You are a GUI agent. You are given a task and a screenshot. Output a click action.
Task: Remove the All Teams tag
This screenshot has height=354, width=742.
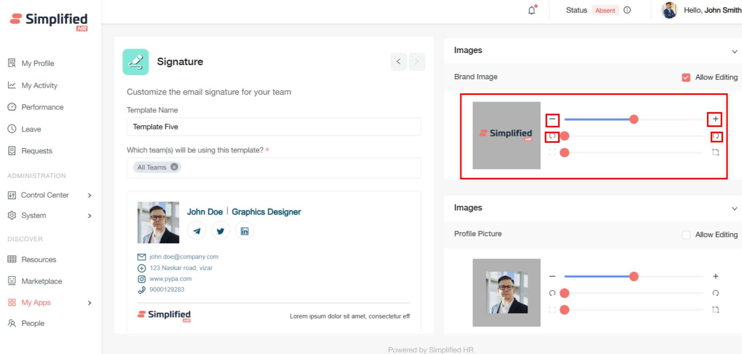pos(174,167)
